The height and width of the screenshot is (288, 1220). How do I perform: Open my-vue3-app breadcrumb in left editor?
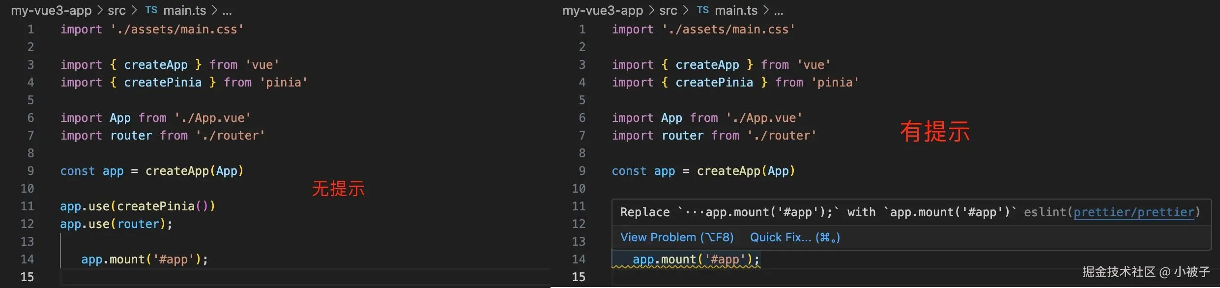51,10
